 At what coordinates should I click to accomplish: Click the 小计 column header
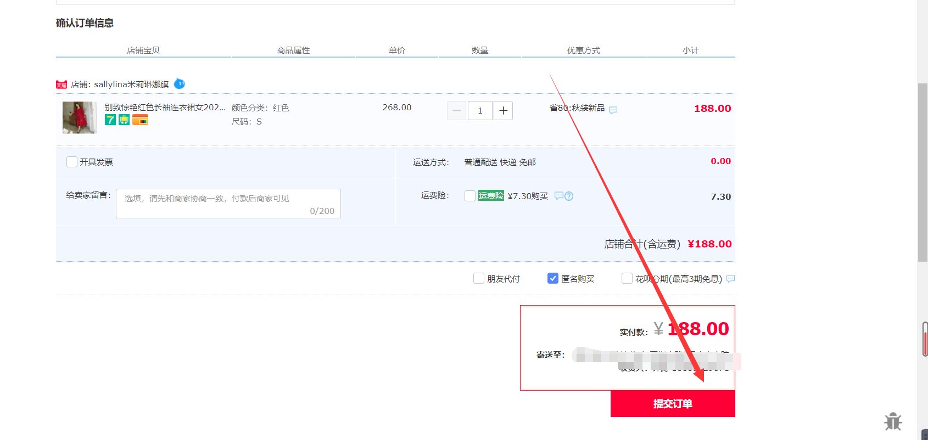691,50
